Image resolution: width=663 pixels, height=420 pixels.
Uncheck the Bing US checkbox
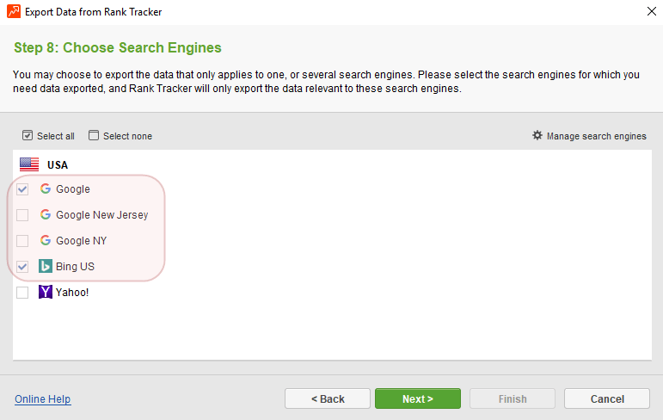point(22,267)
